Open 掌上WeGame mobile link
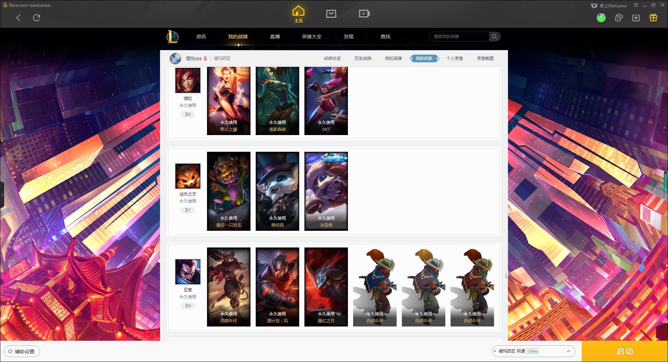The height and width of the screenshot is (362, 668). pyautogui.click(x=609, y=6)
